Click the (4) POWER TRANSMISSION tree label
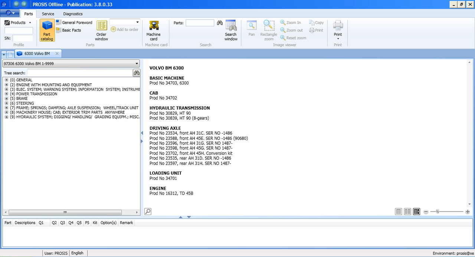Viewport: 475px width, 257px height. point(33,94)
